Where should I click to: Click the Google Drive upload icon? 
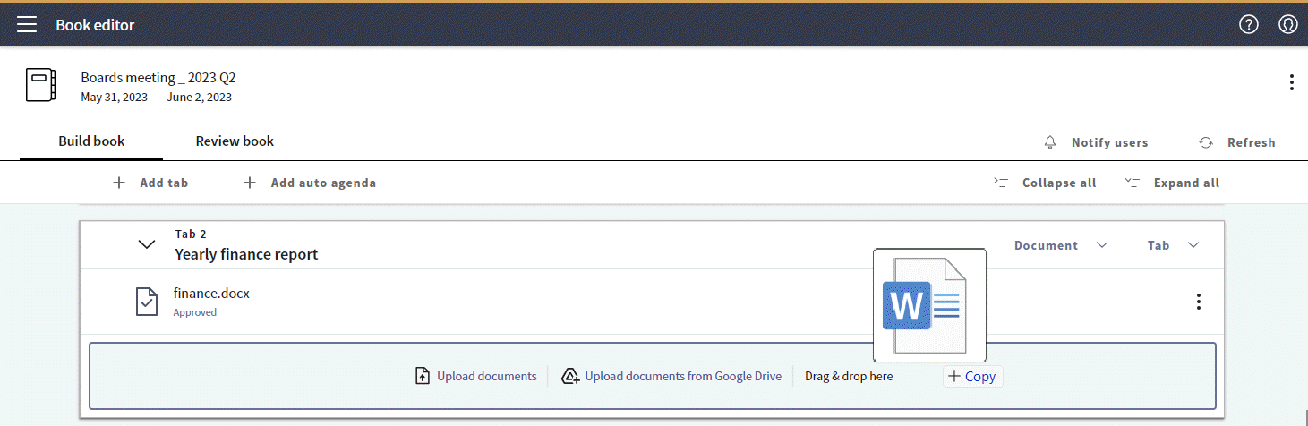pos(569,376)
